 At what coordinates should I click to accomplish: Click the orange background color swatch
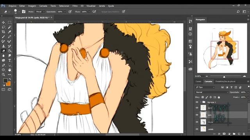pos(9,84)
